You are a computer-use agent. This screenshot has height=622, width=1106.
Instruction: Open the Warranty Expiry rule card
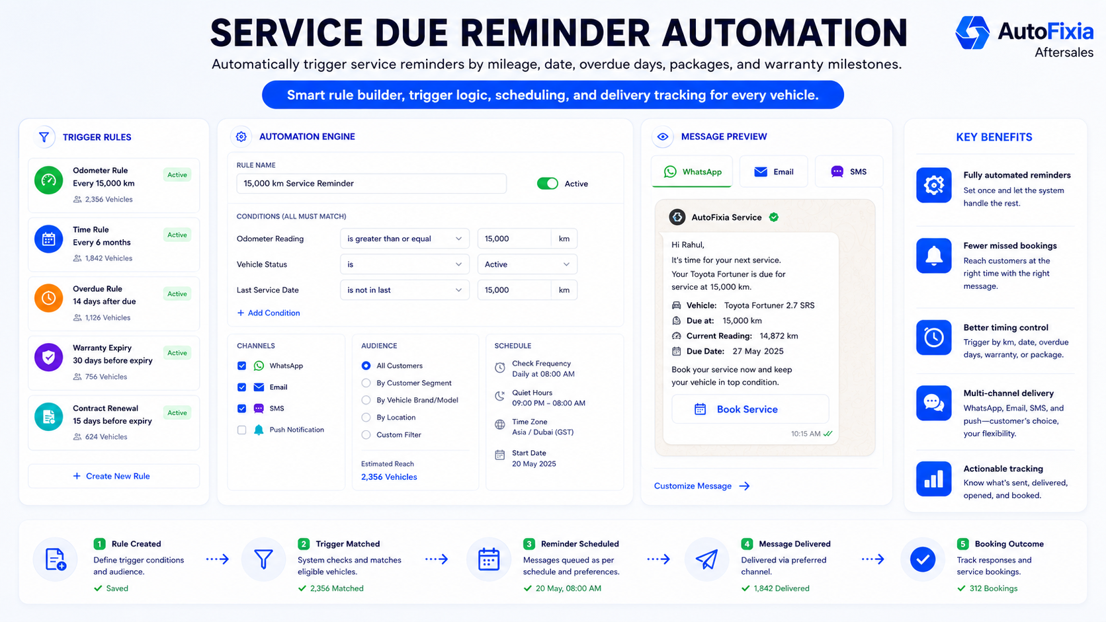114,363
